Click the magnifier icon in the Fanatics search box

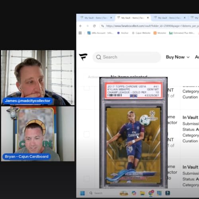tap(99, 57)
